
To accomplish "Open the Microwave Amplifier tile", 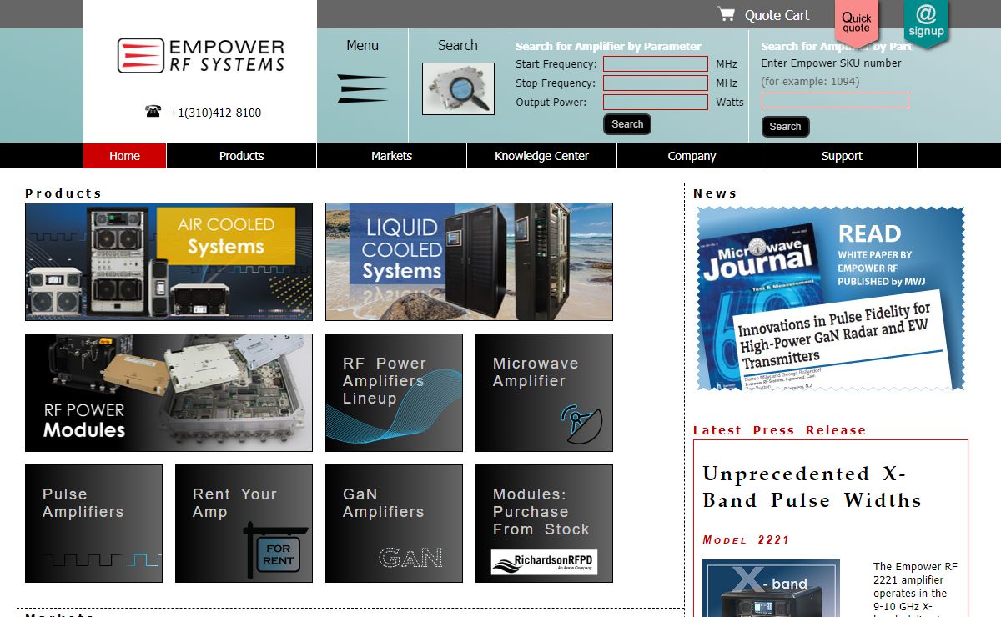I will [x=544, y=393].
